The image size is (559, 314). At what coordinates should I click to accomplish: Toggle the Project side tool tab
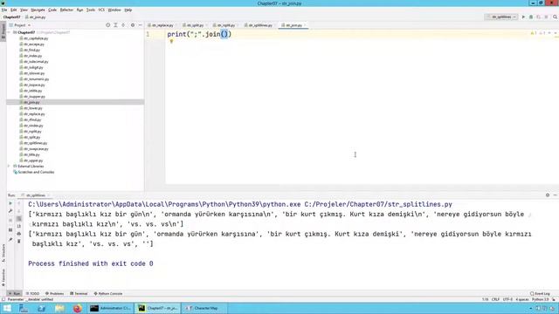[3, 31]
